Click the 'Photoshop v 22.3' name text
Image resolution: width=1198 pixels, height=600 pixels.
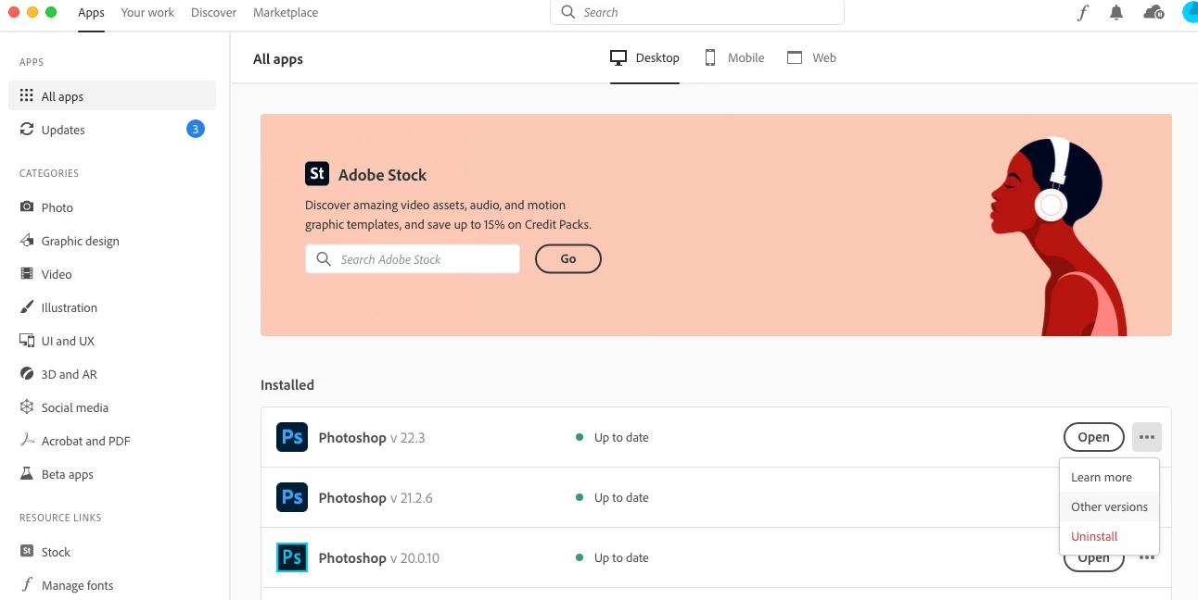(x=372, y=437)
